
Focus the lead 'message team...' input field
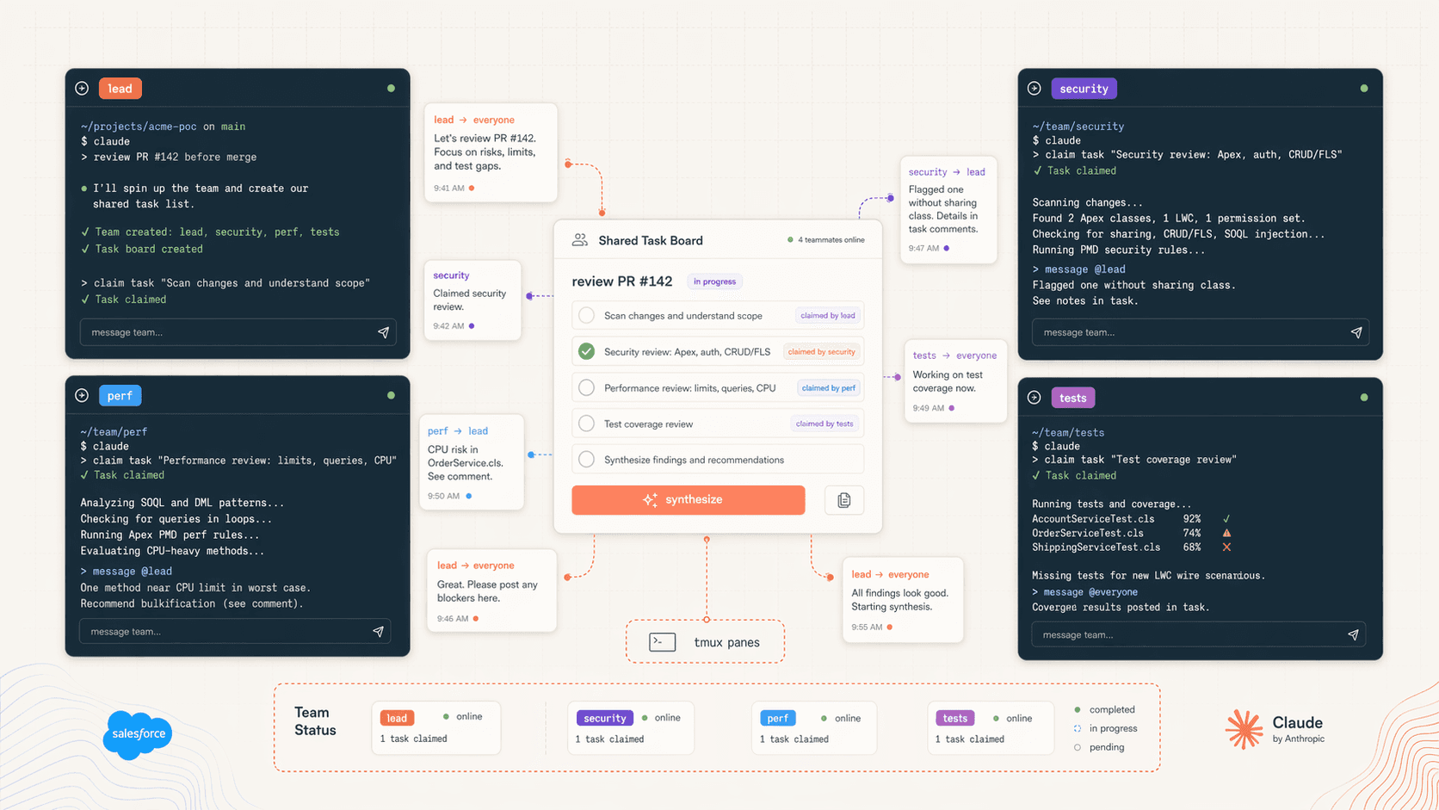pos(224,332)
